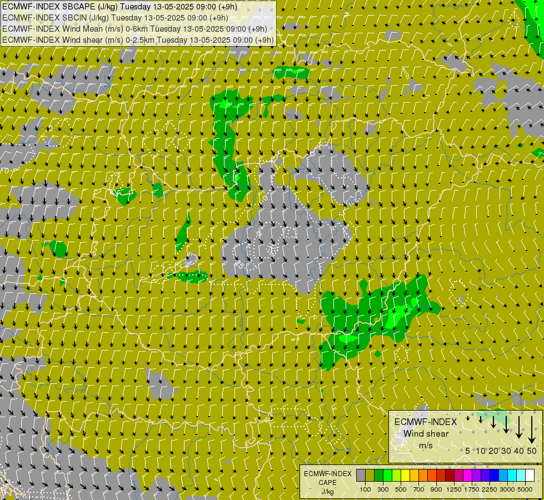Click the CAPE word in the color legend
The height and width of the screenshot is (500, 544).
pyautogui.click(x=327, y=483)
